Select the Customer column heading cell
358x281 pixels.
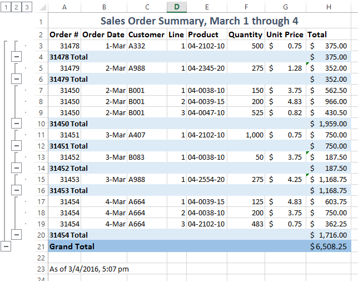click(x=147, y=34)
